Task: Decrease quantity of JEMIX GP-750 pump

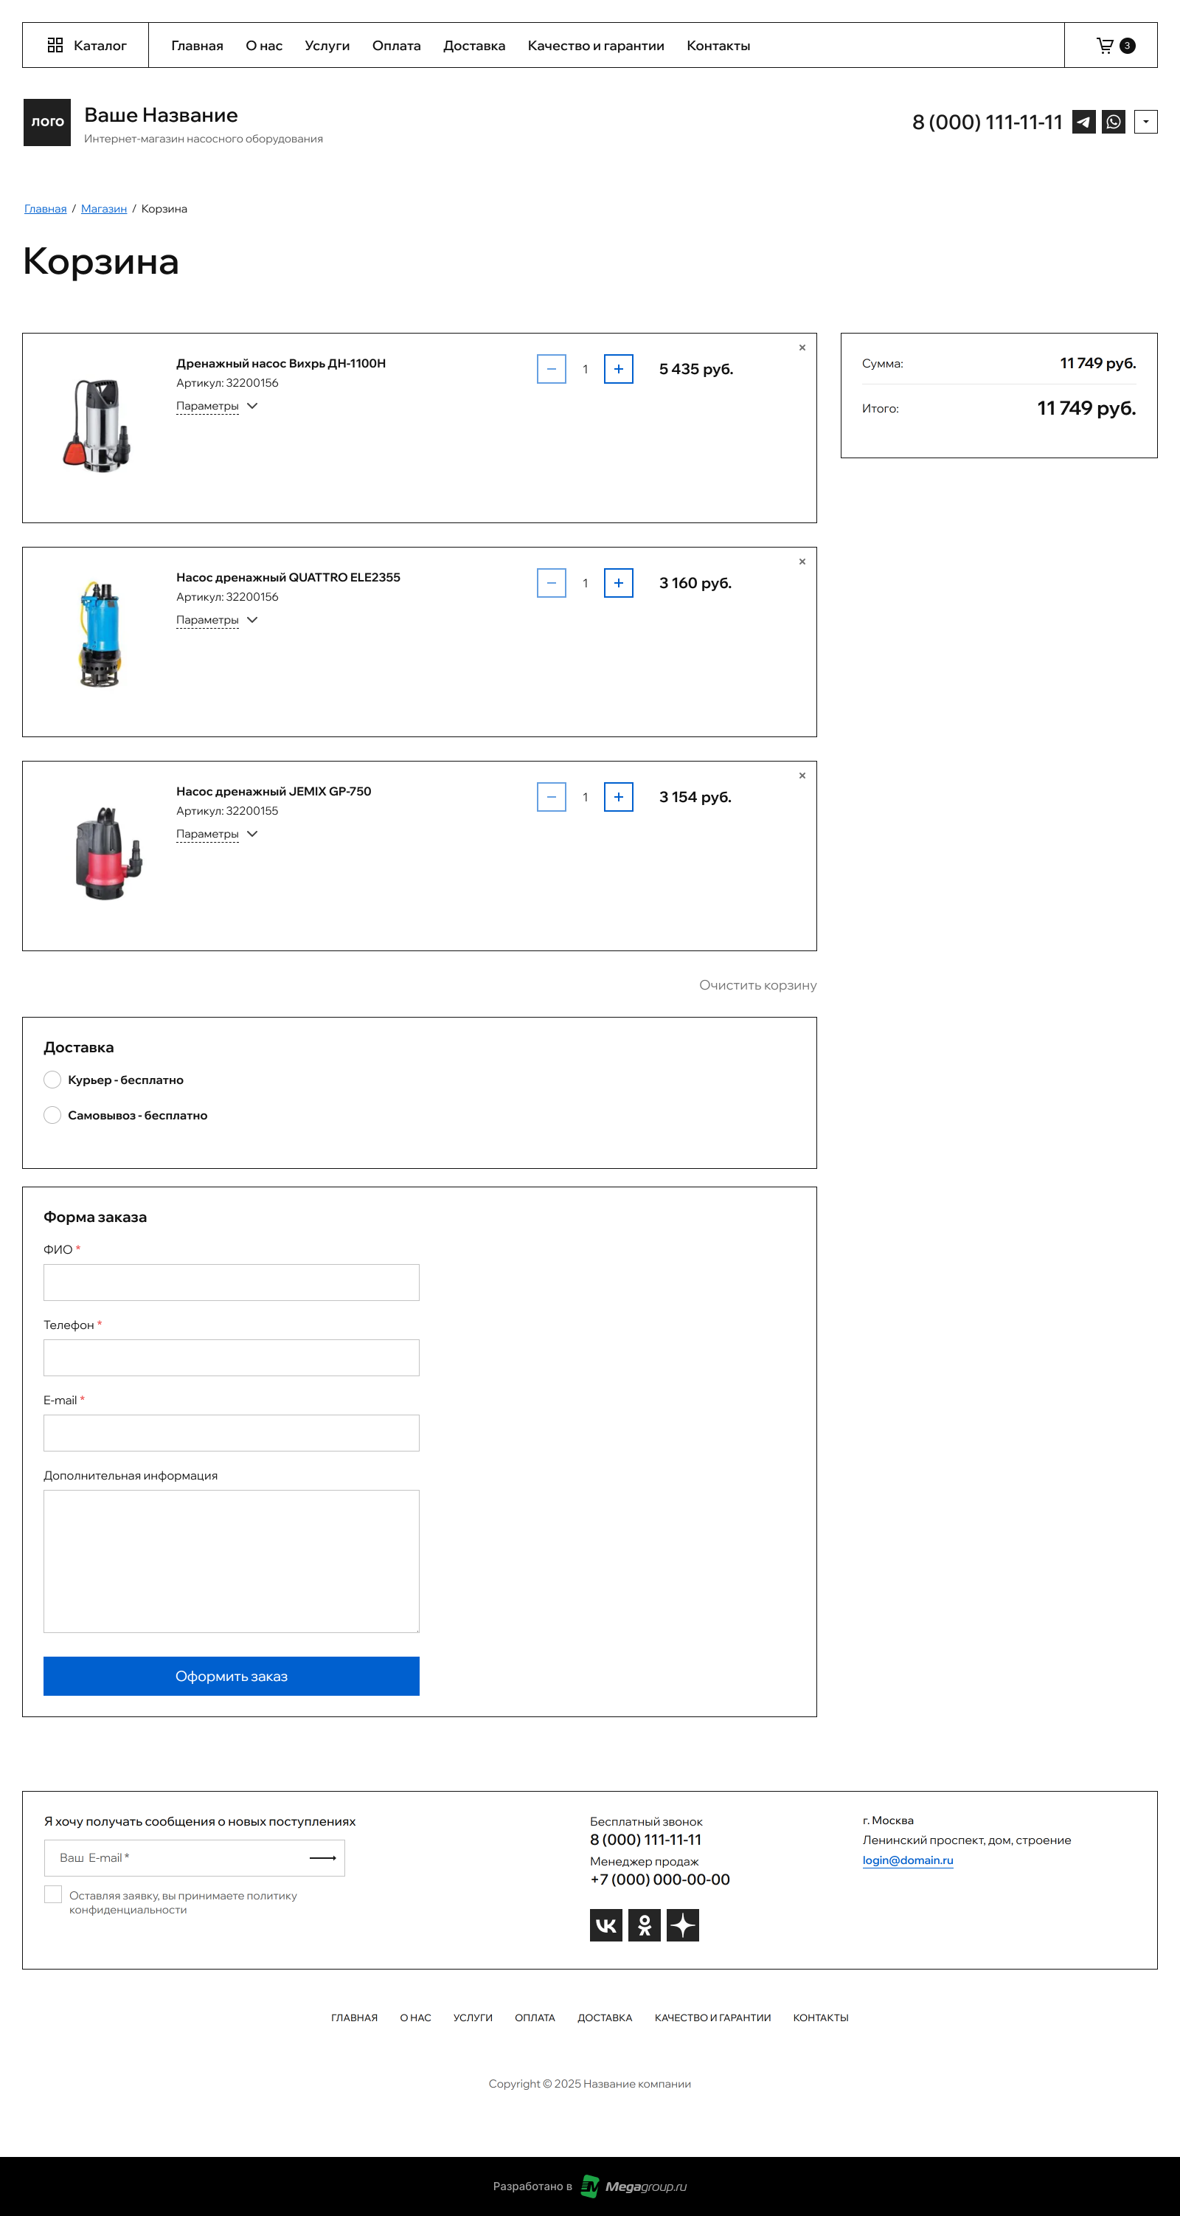Action: point(552,798)
